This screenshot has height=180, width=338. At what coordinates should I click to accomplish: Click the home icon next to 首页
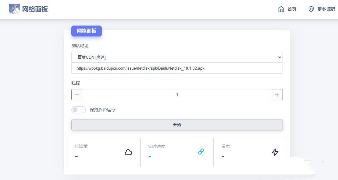coord(281,9)
